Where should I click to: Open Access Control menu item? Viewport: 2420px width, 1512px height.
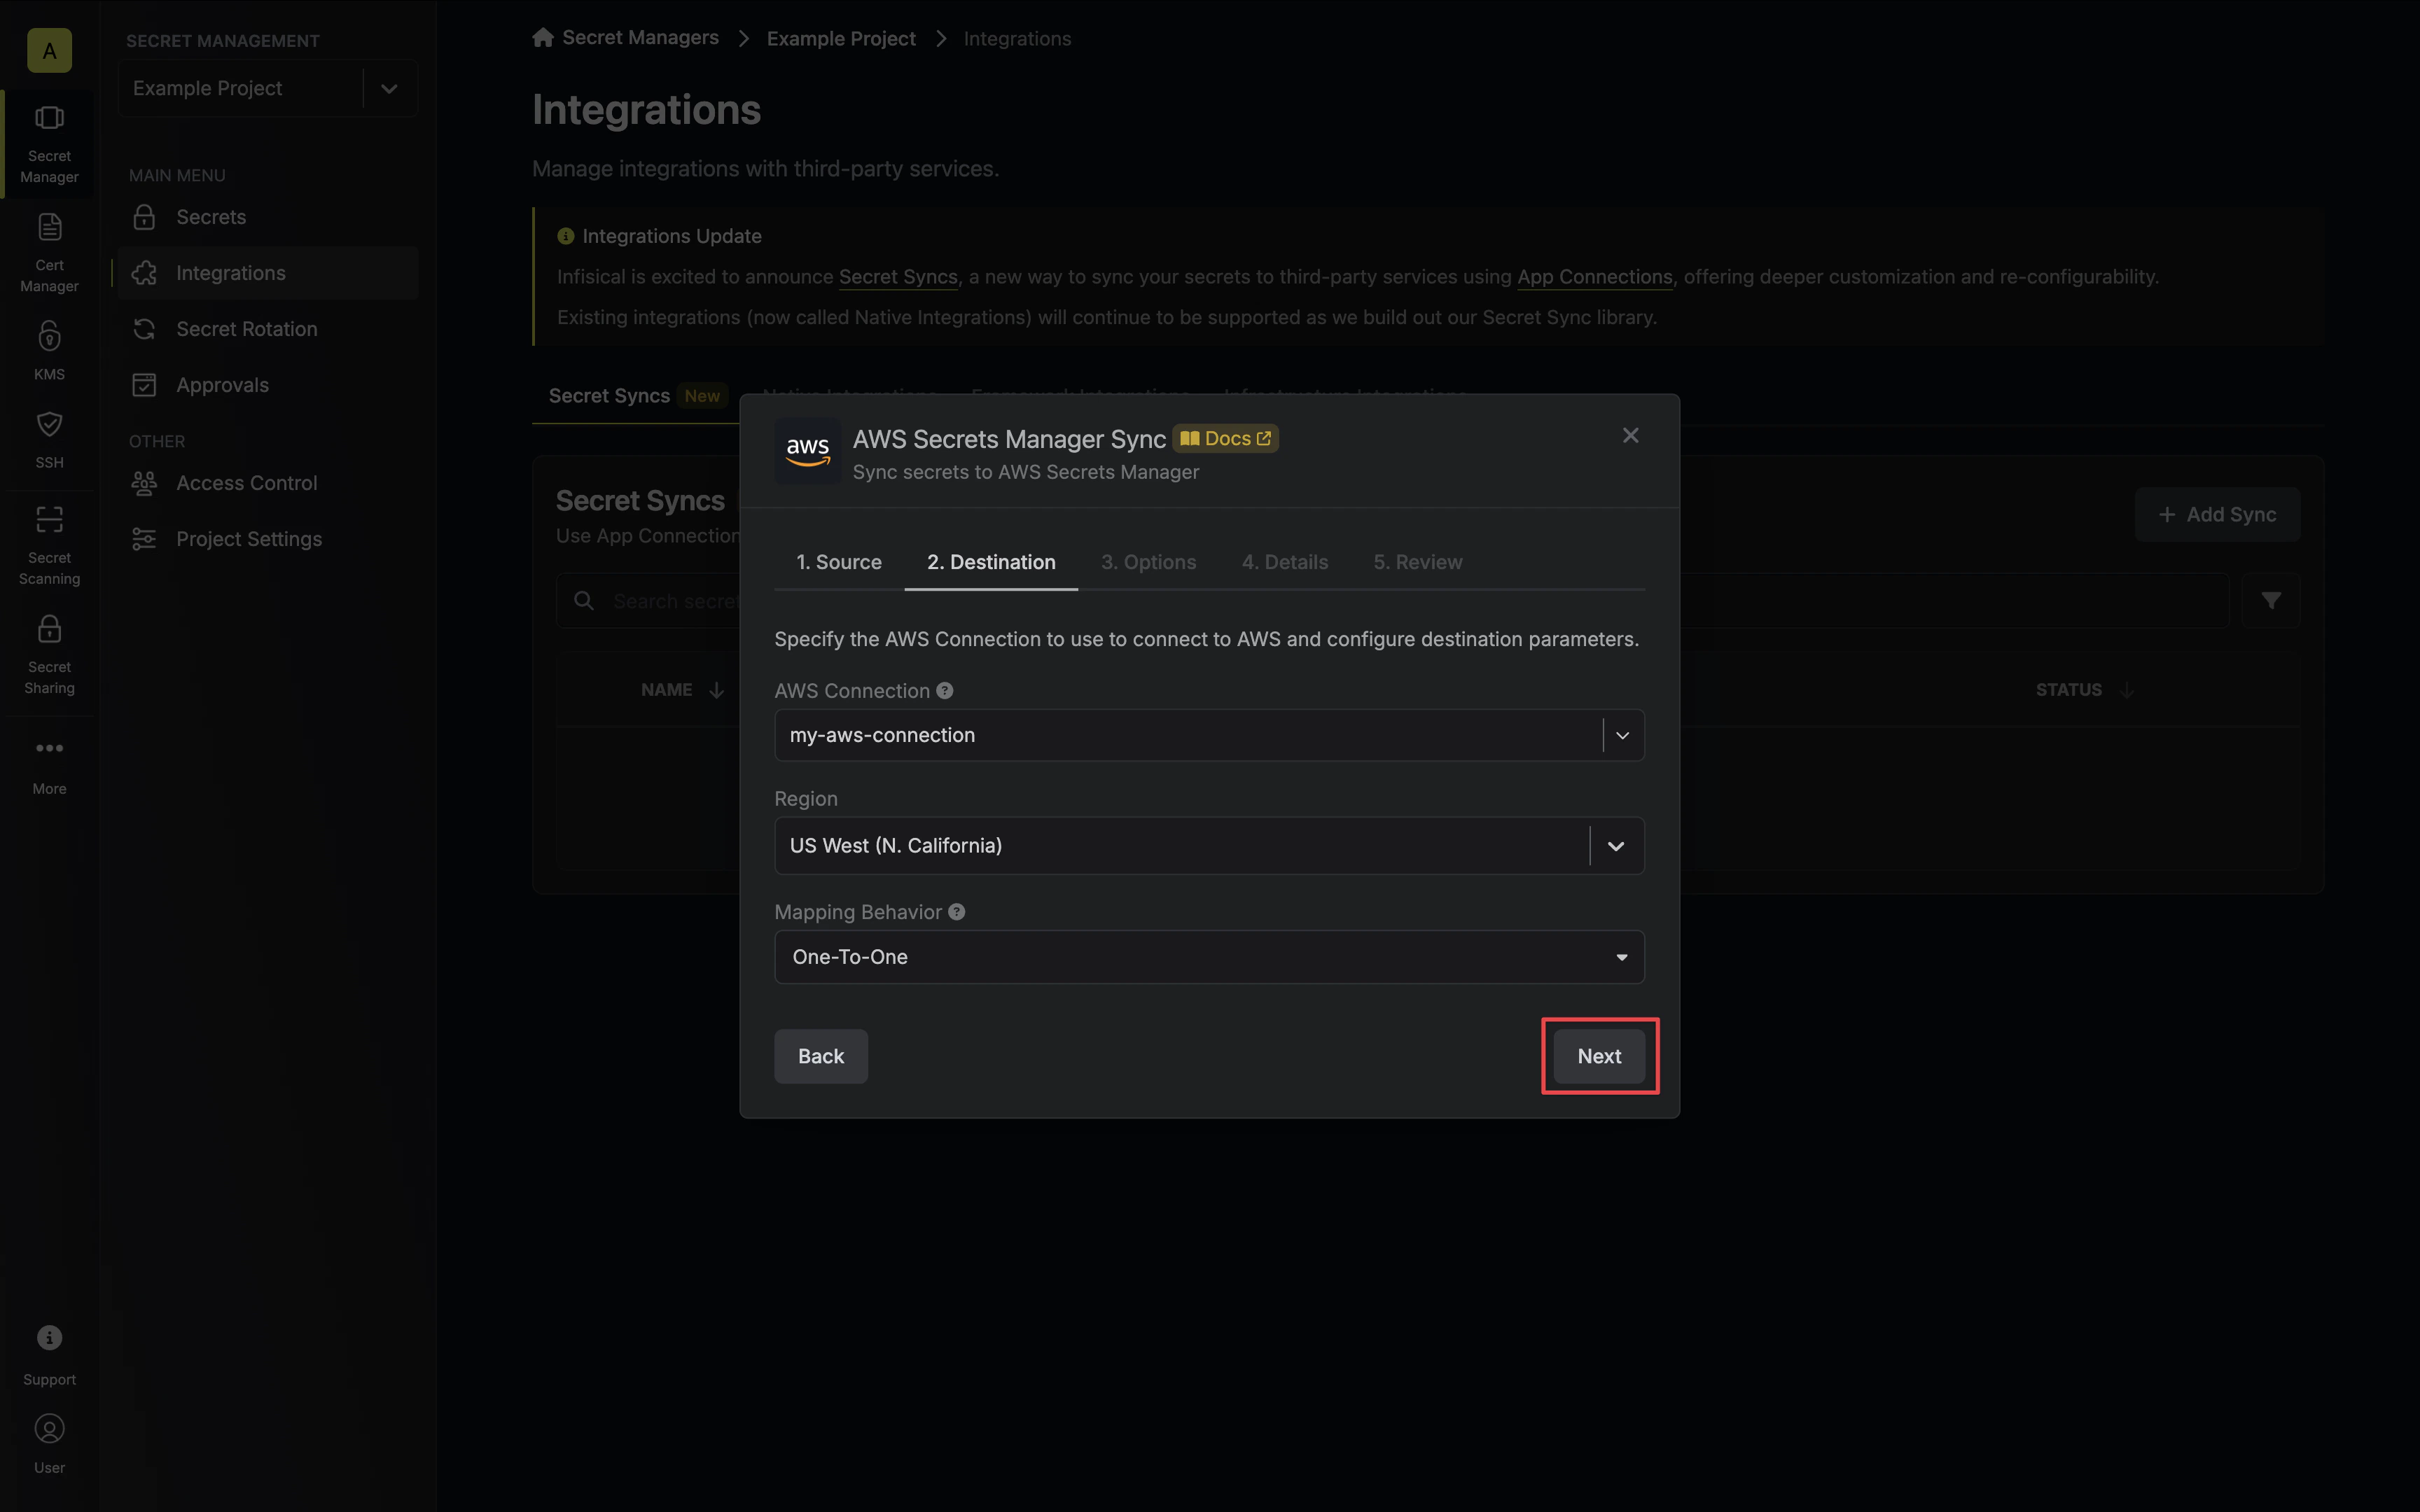coord(268,483)
